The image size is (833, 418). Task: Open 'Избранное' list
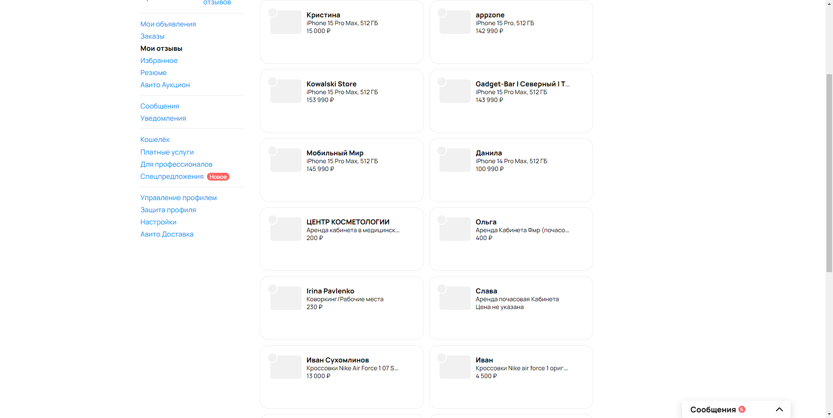tap(159, 60)
